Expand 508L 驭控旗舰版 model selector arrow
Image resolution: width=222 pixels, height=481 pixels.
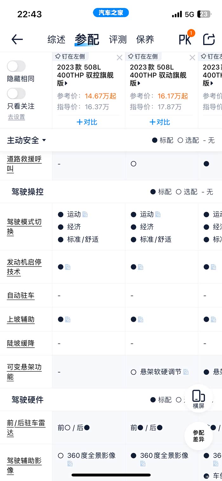pyautogui.click(x=66, y=84)
